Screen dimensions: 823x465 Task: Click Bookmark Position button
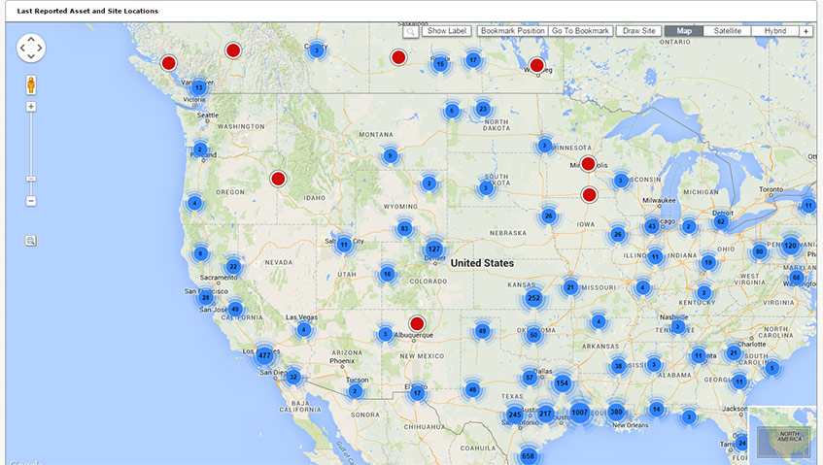click(513, 31)
